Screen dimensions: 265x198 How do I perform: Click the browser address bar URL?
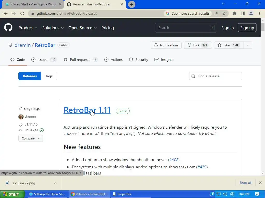tap(67, 13)
